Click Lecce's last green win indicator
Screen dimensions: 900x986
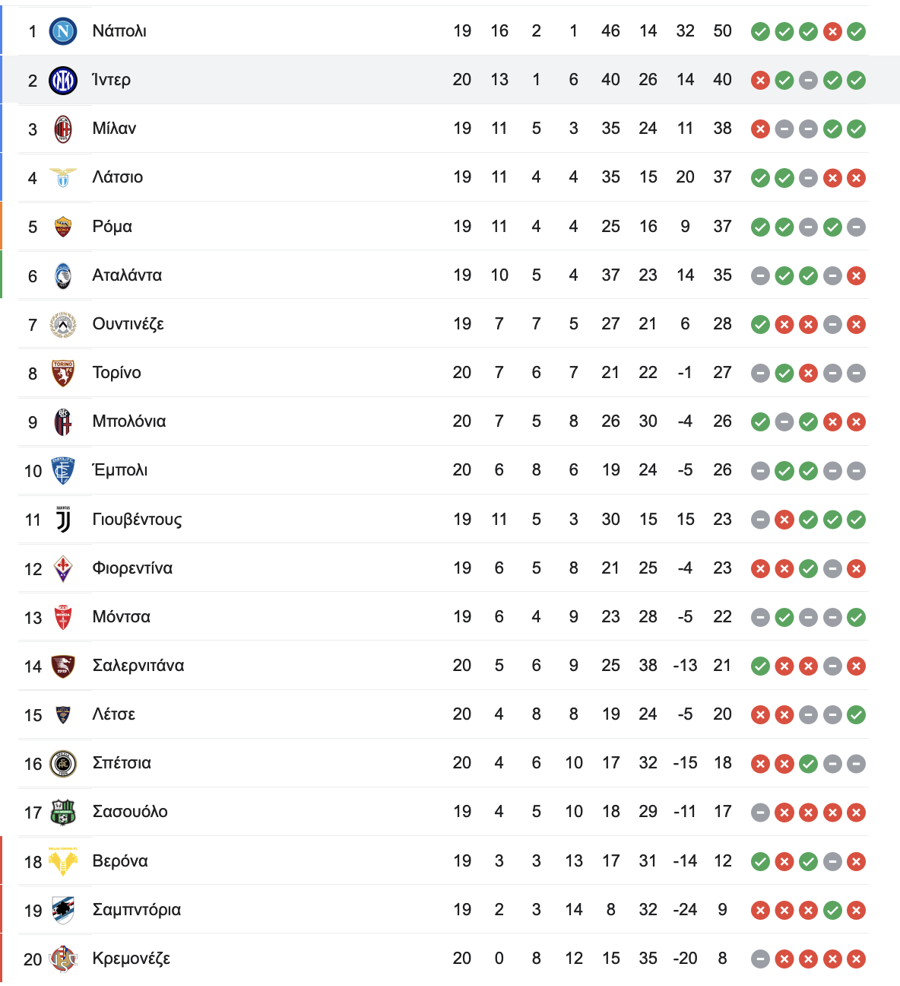coord(857,714)
